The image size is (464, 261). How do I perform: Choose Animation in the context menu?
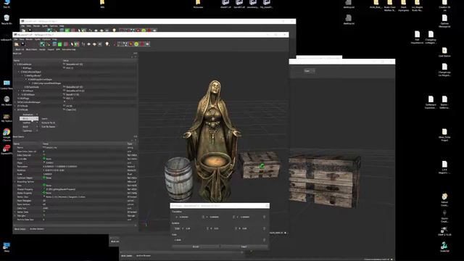[29, 115]
